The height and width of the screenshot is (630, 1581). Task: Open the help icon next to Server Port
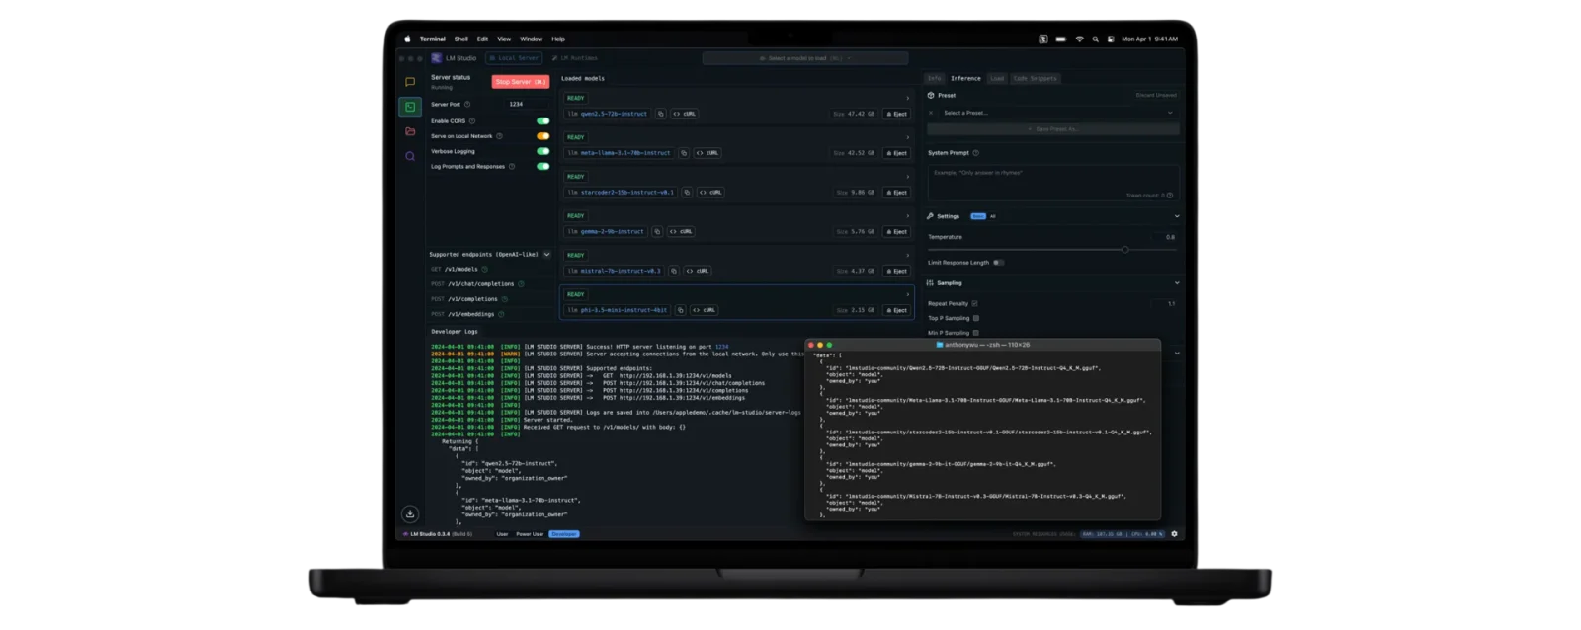(467, 104)
